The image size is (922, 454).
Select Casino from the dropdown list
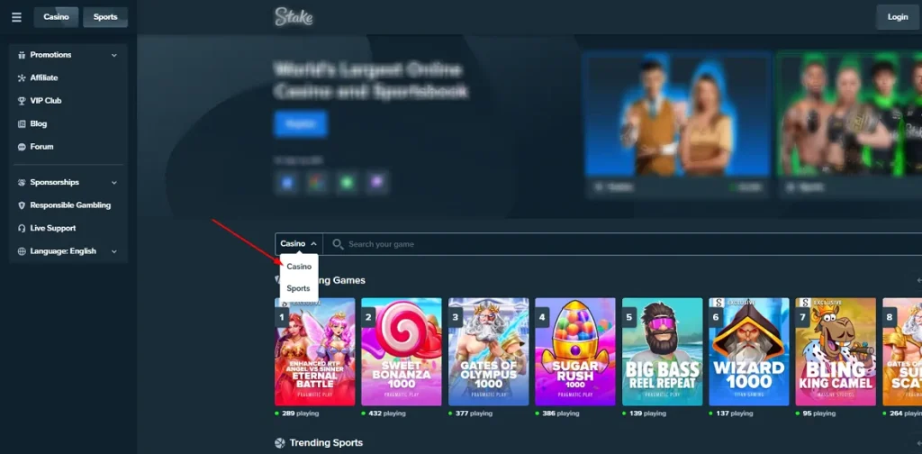299,267
